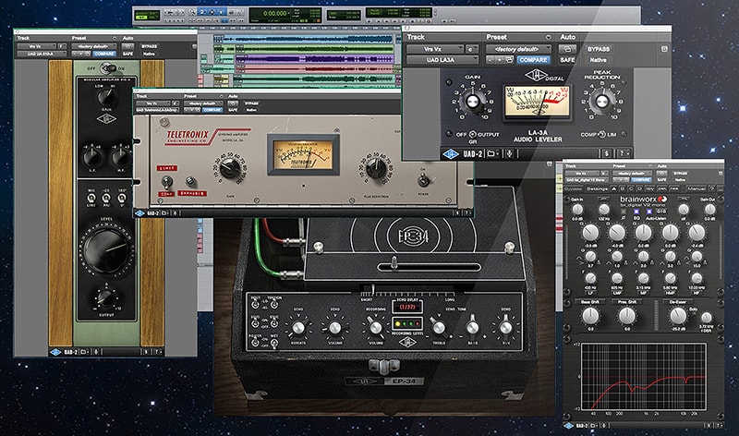Screen dimensions: 739x436
Task: Toggle the Auto-Listen blue button in brainworx plugin
Action: pyautogui.click(x=649, y=212)
